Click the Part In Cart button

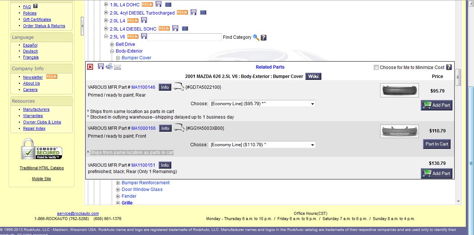(437, 144)
